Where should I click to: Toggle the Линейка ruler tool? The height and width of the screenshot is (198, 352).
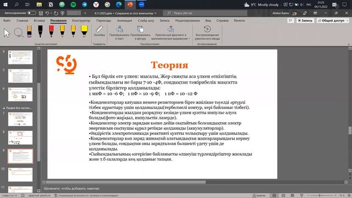pyautogui.click(x=99, y=31)
